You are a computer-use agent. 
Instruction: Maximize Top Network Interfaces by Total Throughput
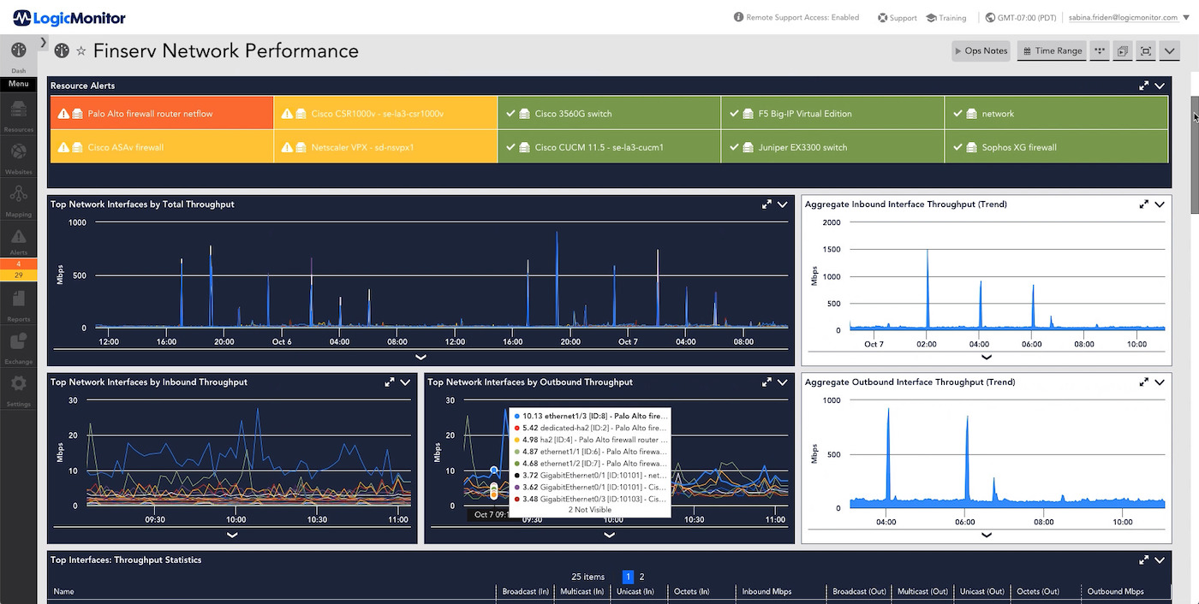(767, 204)
